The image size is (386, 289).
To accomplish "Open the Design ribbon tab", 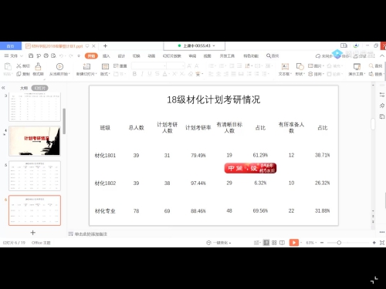I will click(x=121, y=56).
